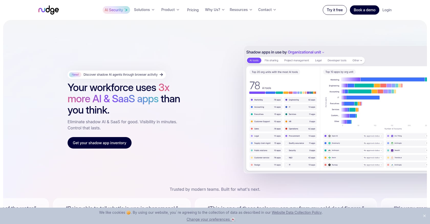
Task: Click the Quality assurance 11 apps row
Action: [300, 143]
